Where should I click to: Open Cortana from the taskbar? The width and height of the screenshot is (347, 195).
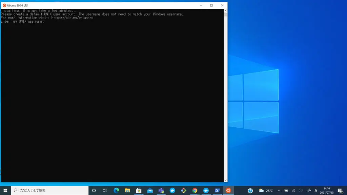[94, 190]
